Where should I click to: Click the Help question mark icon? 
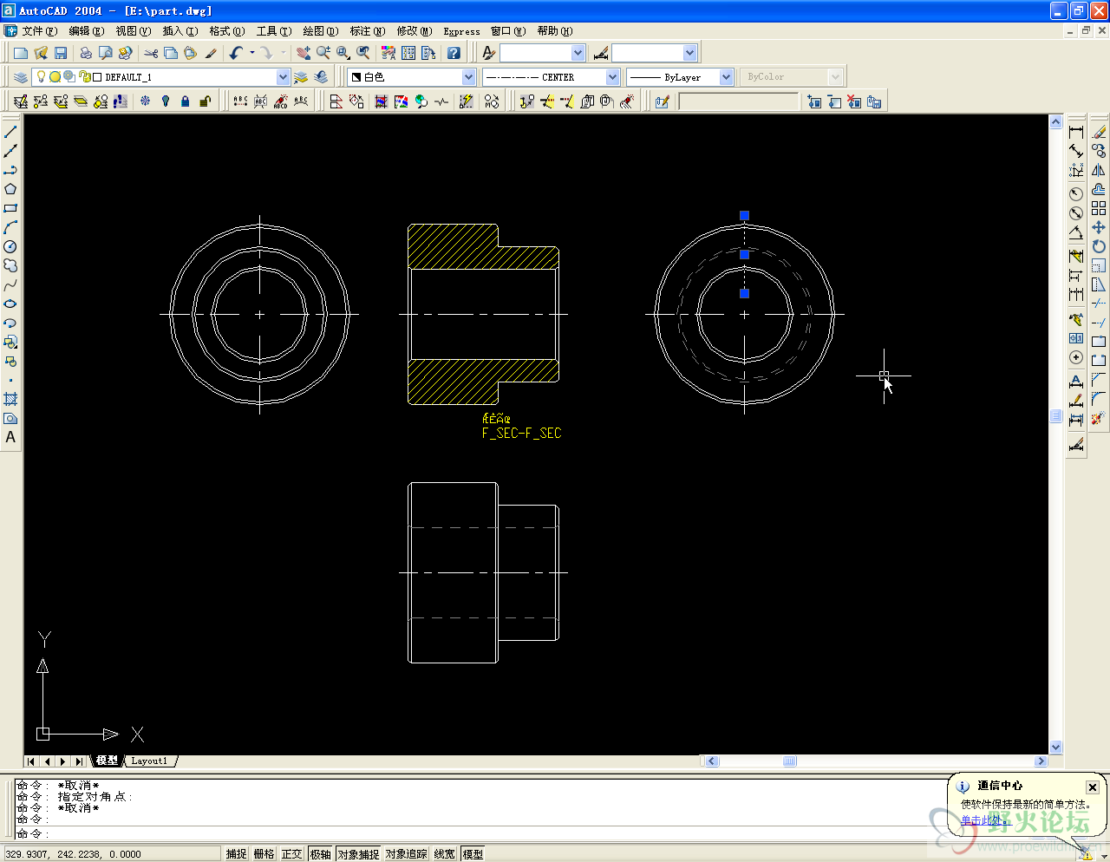coord(454,53)
